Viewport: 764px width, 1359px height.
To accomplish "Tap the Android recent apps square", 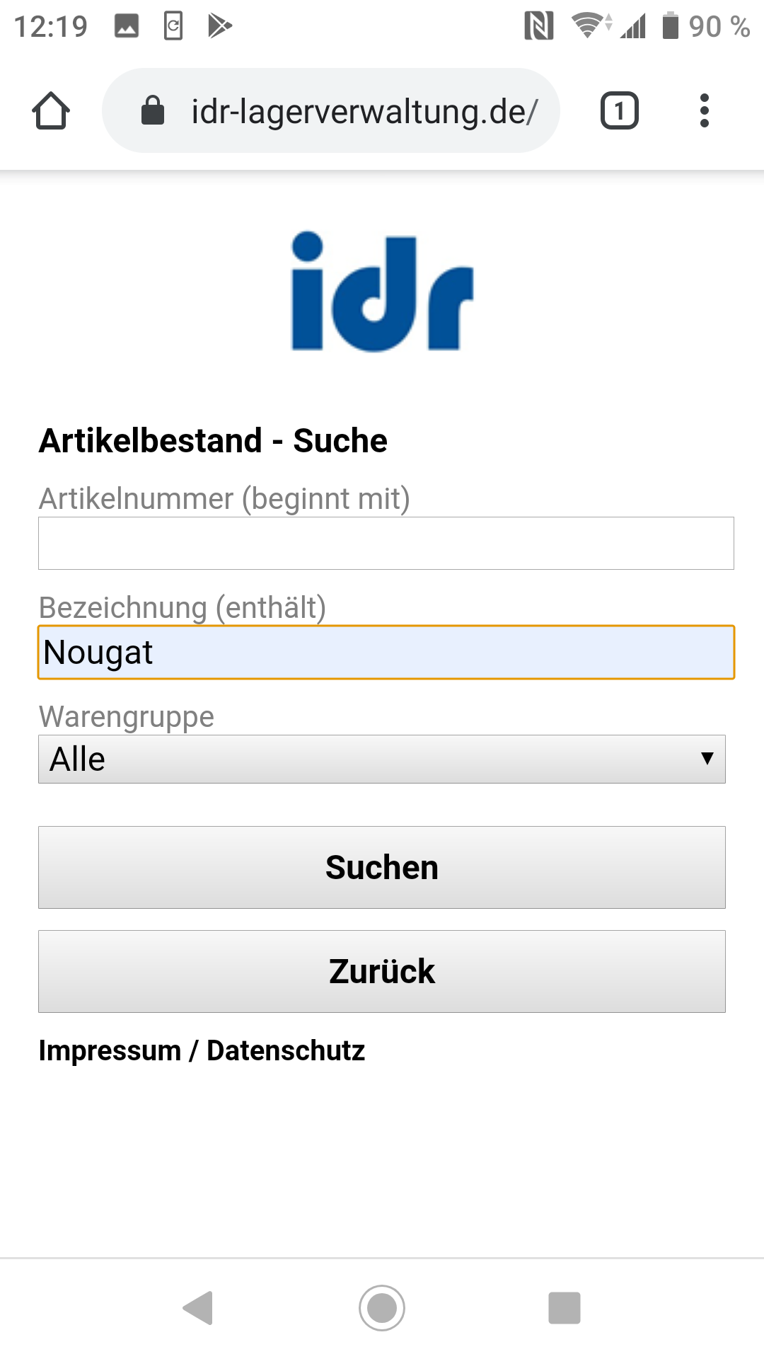I will 564,1307.
